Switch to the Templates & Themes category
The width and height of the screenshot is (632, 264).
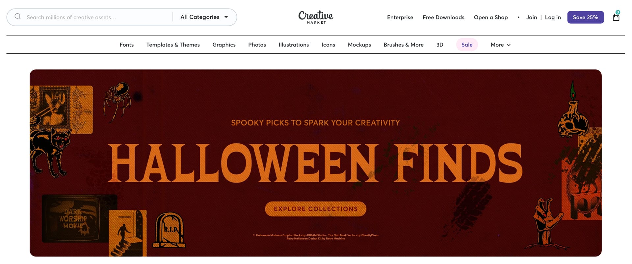click(173, 45)
